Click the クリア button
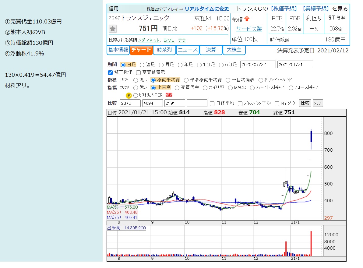 (318, 103)
